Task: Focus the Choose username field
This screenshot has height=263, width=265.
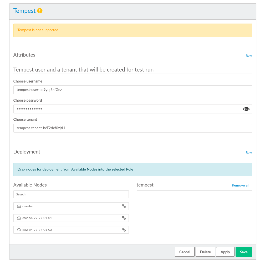Action: tap(132, 90)
